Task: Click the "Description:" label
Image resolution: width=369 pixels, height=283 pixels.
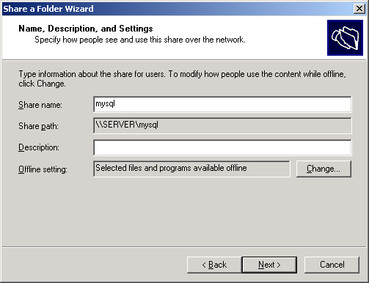Action: [x=39, y=147]
